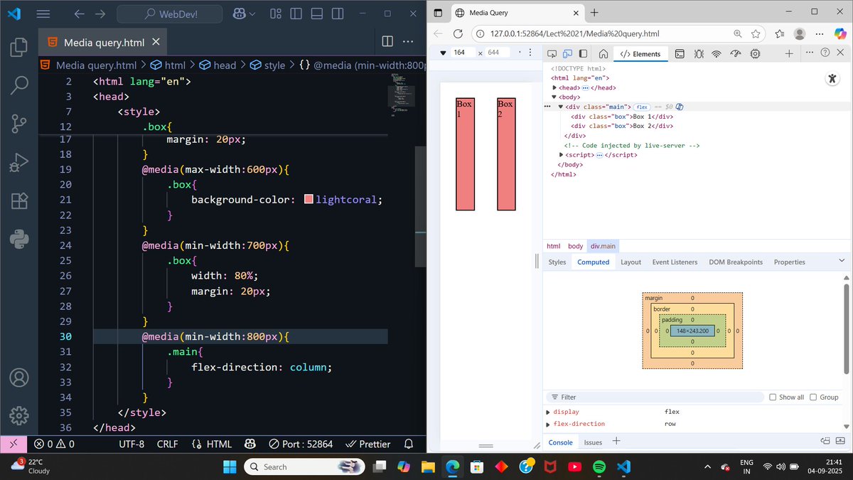Click the flex badge on div.main

642,107
